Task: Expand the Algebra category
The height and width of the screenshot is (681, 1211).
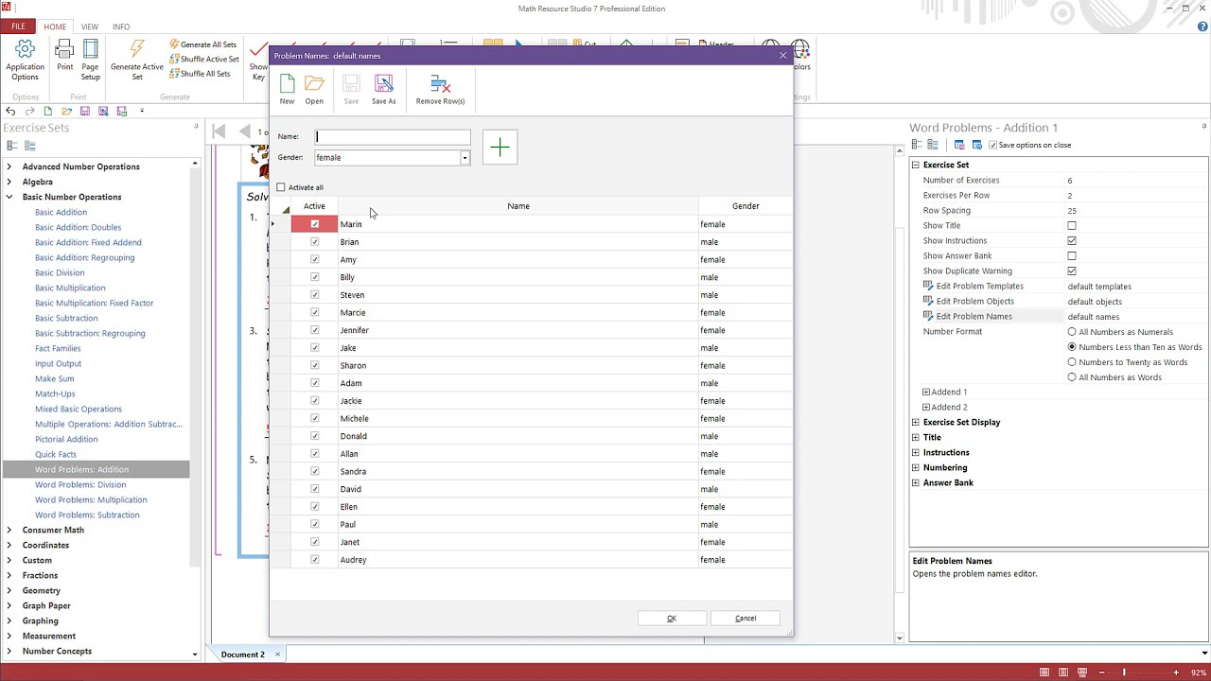Action: pos(9,182)
